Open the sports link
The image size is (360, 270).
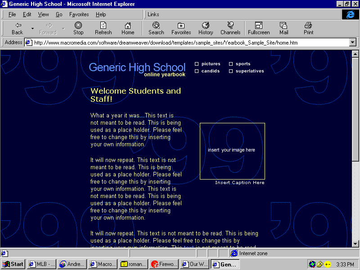[x=243, y=64]
